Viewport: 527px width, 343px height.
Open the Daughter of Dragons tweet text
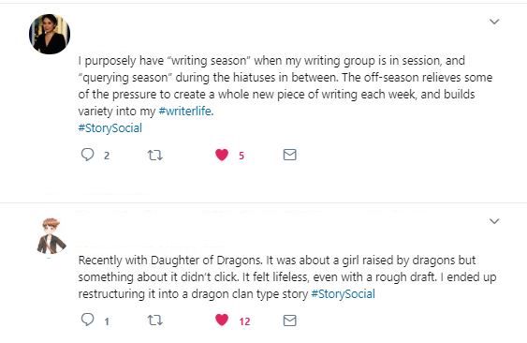[287, 277]
